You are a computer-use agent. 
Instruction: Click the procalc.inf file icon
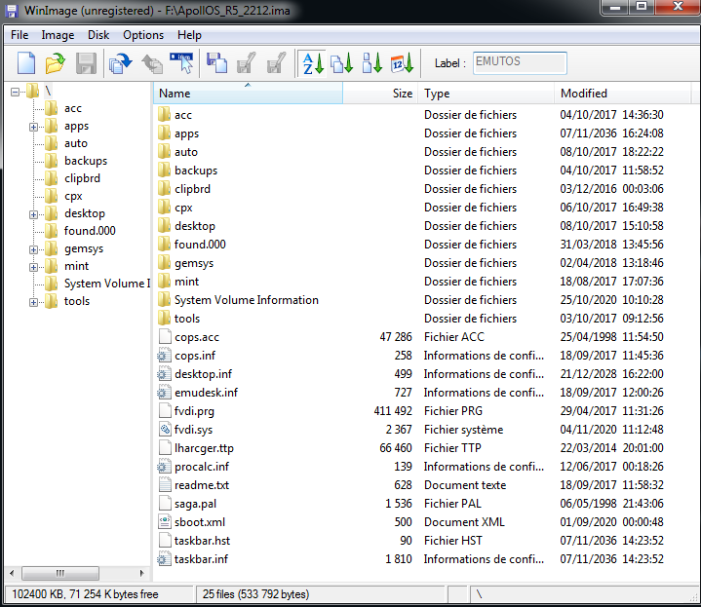[164, 467]
